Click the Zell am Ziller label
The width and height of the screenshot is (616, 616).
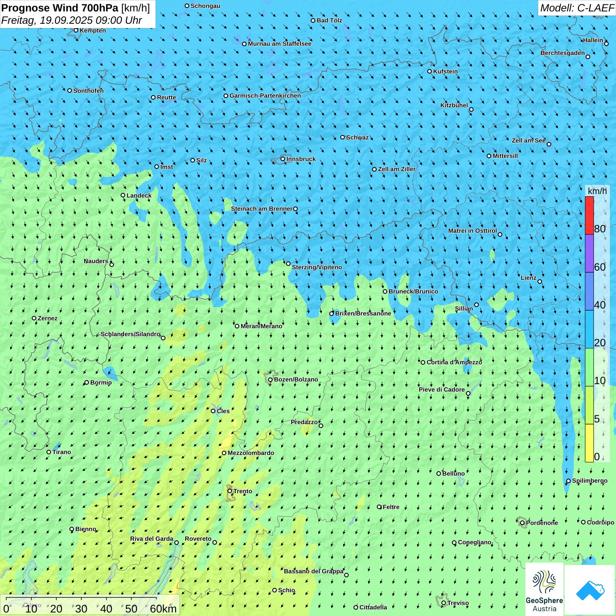click(397, 169)
